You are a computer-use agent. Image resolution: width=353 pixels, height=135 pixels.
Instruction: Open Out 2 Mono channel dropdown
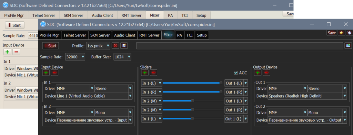(345, 113)
